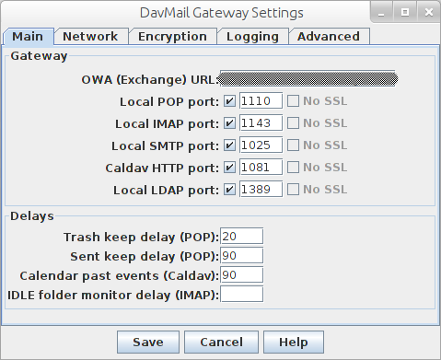The width and height of the screenshot is (441, 360).
Task: Maximize the DavMail Gateway Settings window
Action: [x=405, y=12]
